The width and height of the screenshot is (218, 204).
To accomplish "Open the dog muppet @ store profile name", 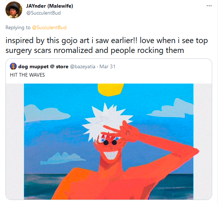I will click(43, 66).
